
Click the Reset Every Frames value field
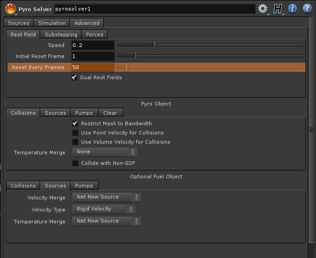click(x=93, y=67)
